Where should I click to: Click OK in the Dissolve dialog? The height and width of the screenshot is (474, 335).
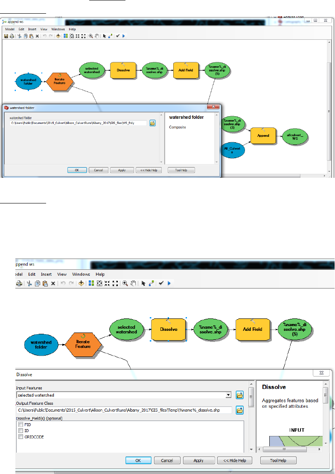(138, 460)
